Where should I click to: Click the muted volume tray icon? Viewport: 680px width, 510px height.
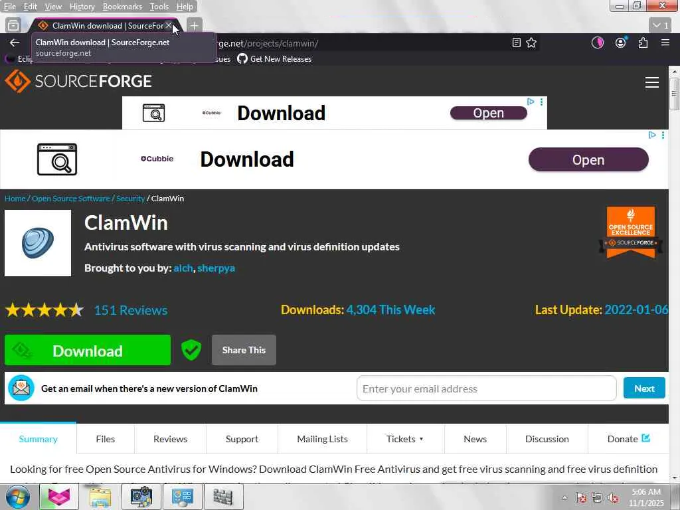[x=613, y=497]
